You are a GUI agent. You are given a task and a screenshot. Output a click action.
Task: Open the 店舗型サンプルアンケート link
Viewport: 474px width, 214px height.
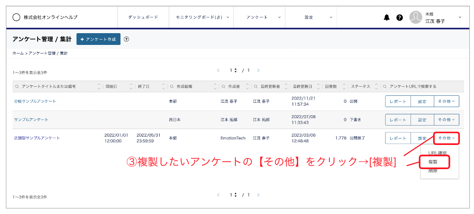[x=37, y=138]
